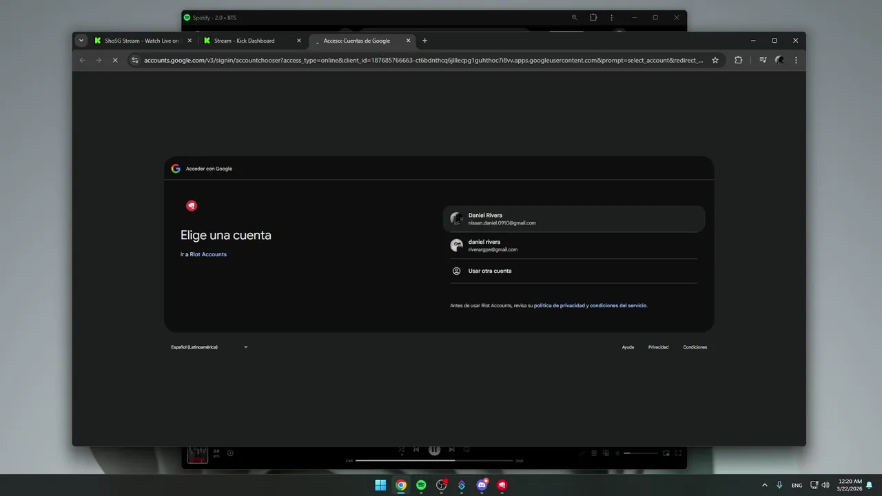Viewport: 882px width, 496px height.
Task: Open the taskbar clock and date
Action: coord(850,485)
